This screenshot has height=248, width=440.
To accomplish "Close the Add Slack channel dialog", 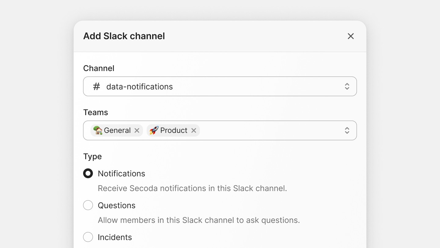I will coord(350,36).
